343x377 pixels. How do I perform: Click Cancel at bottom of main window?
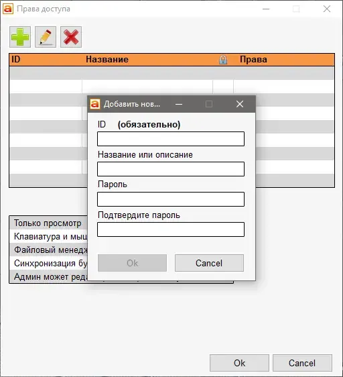pos(302,363)
